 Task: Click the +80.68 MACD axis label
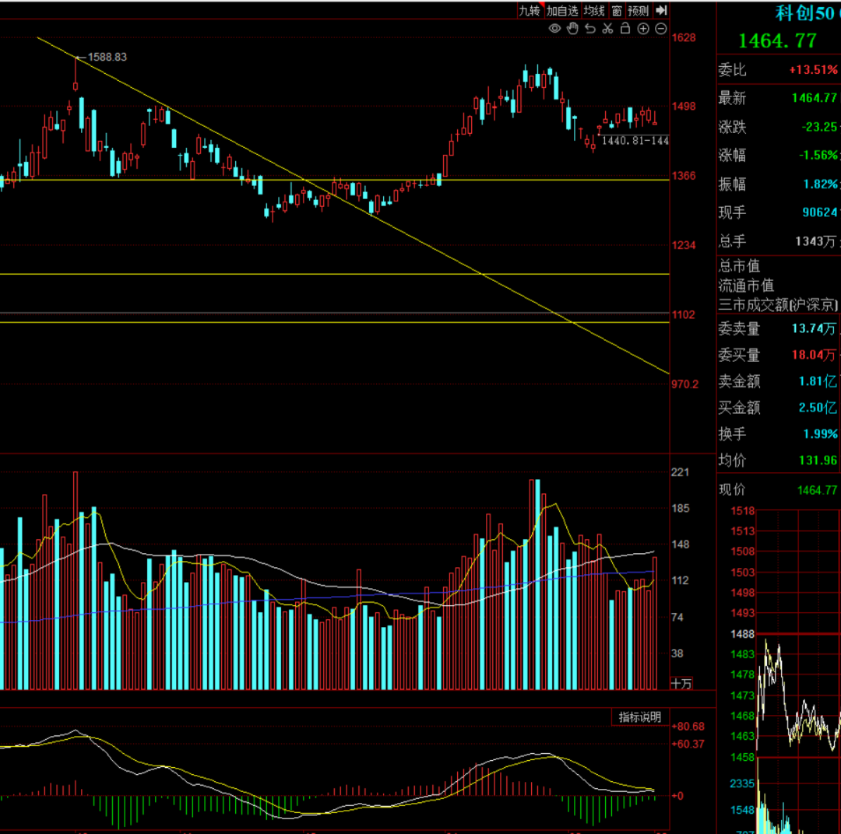click(x=688, y=727)
